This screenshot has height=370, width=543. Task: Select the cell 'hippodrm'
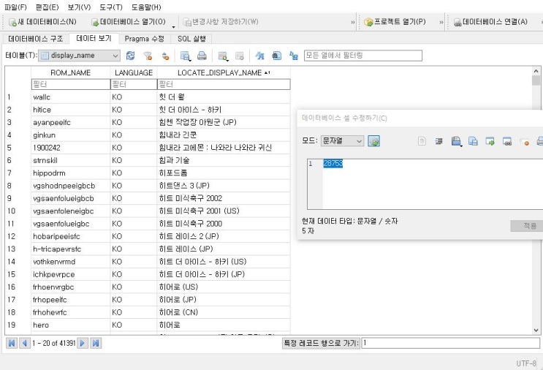(x=71, y=173)
